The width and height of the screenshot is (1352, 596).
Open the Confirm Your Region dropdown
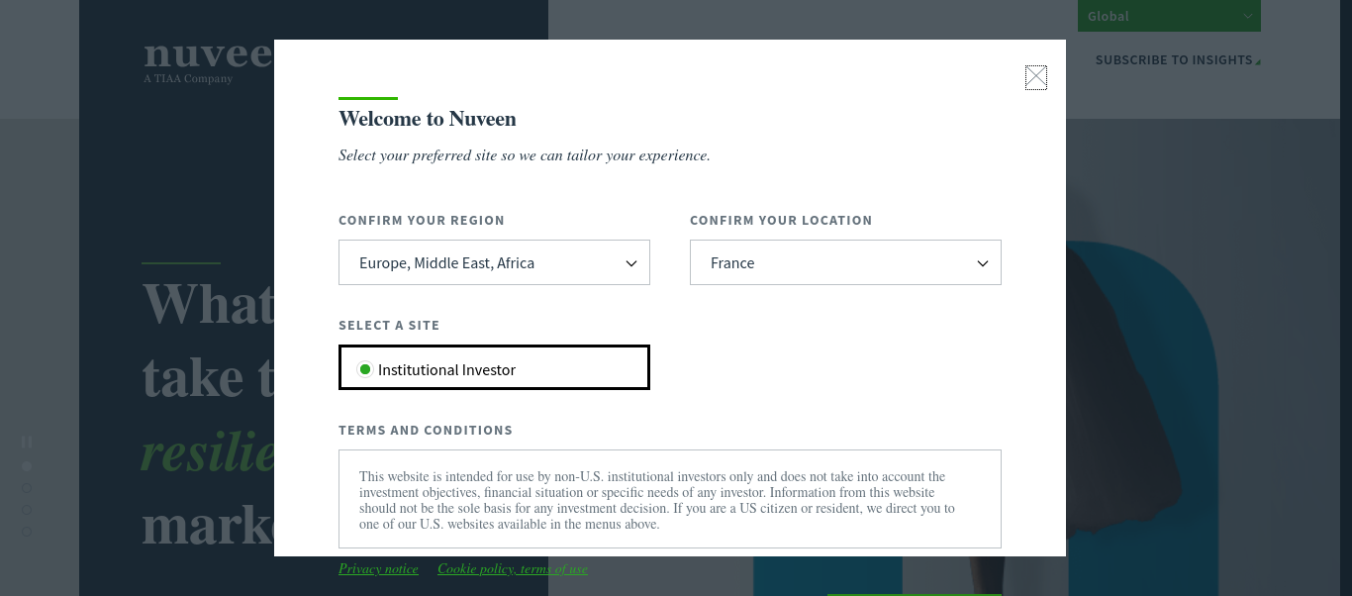click(x=494, y=262)
